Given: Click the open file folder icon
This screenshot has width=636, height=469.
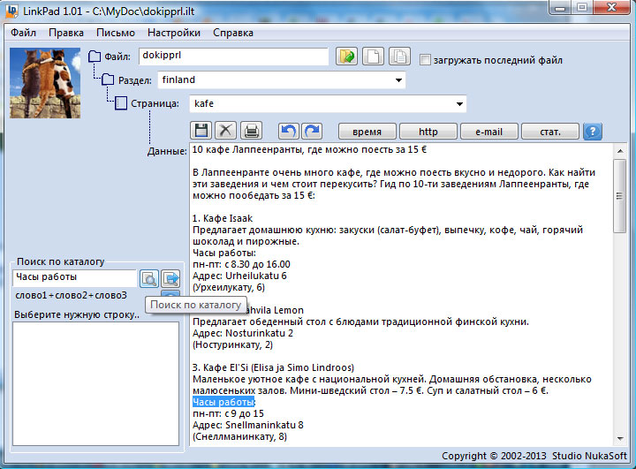Looking at the screenshot, I should click(x=346, y=57).
